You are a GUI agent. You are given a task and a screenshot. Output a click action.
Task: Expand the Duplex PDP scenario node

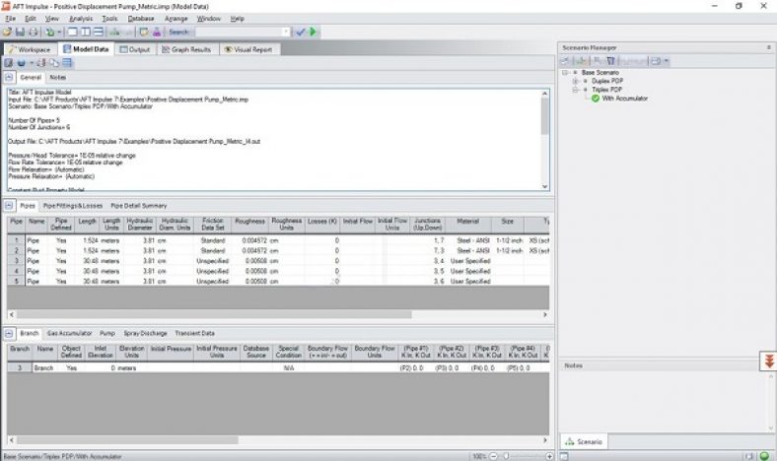click(x=576, y=81)
